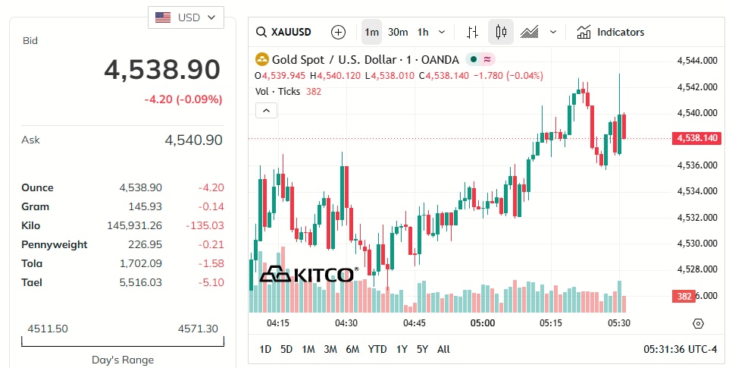Screen dimensions: 729x368
Task: Click the pink data mode indicator icon
Action: 487,59
